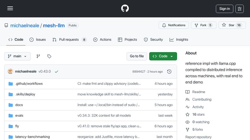Go to GitHub homepage via Octocat logo

point(125,8)
